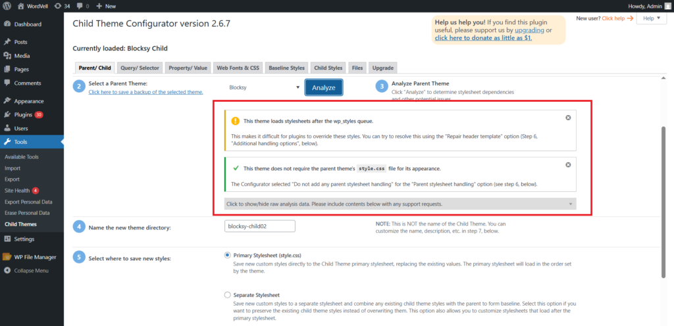The height and width of the screenshot is (326, 674).
Task: Switch to Query/ Selector tab
Action: pyautogui.click(x=140, y=68)
